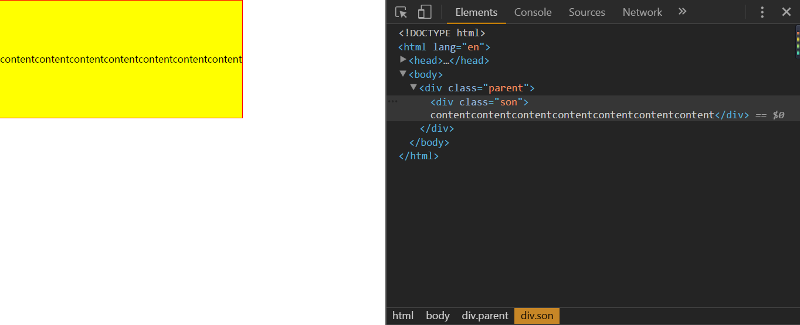
Task: Switch to the Console tab
Action: click(x=533, y=12)
